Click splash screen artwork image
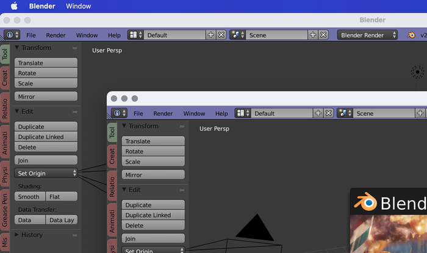427x253 pixels. tap(389, 234)
